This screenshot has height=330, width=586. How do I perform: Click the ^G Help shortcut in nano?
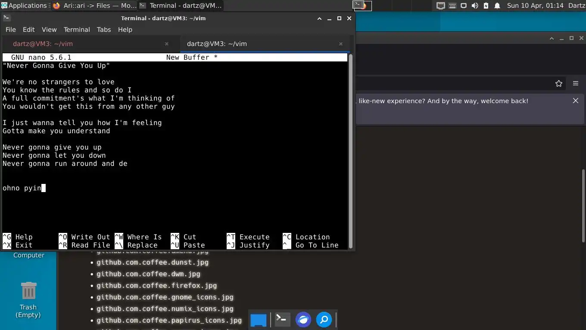click(18, 237)
